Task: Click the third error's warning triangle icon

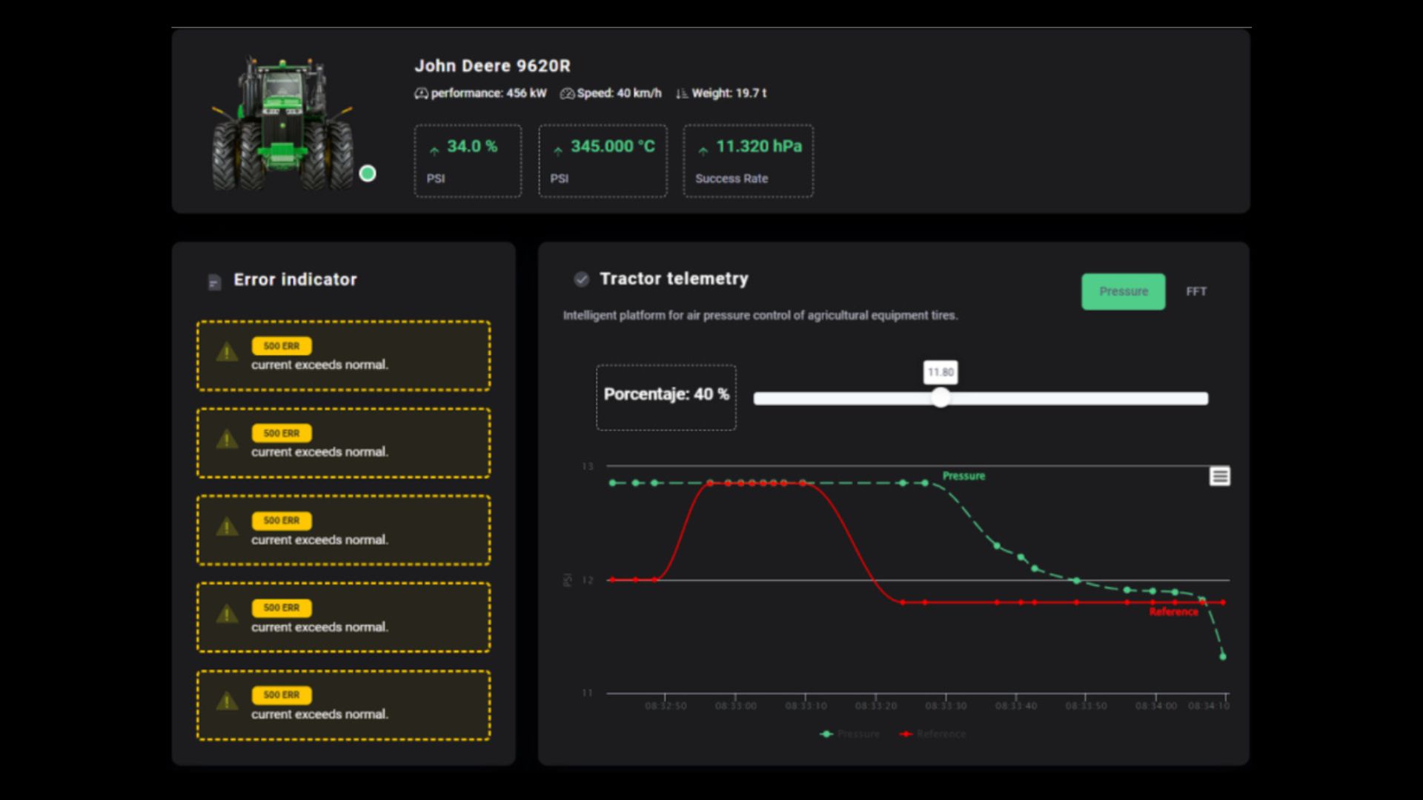Action: click(x=227, y=527)
